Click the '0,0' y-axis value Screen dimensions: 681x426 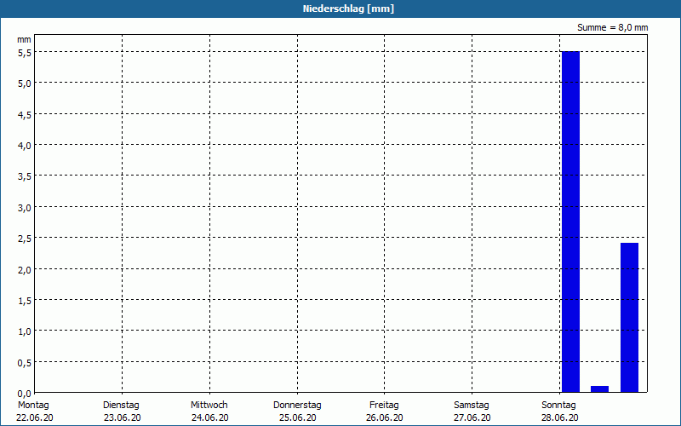click(25, 394)
